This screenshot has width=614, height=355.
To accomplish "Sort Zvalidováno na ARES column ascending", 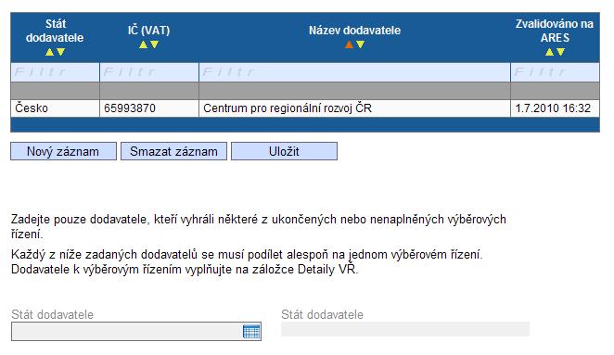I will pos(549,52).
